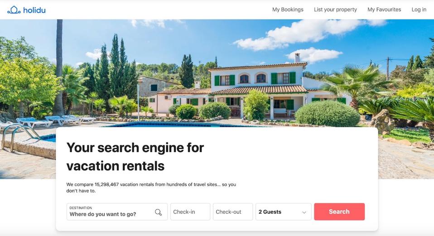The height and width of the screenshot is (236, 434).
Task: Click the swimming pool in hero photo
Action: [166, 125]
